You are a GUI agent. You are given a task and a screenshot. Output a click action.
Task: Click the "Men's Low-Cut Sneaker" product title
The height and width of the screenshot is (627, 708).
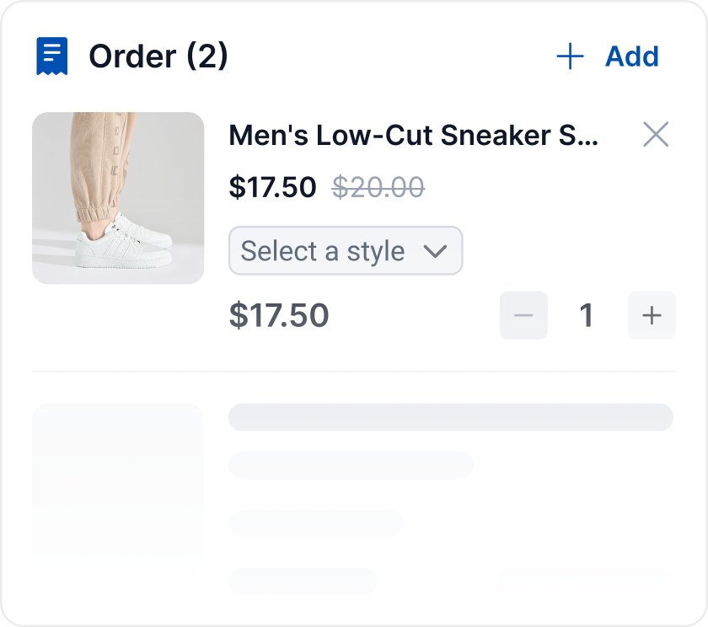click(413, 135)
